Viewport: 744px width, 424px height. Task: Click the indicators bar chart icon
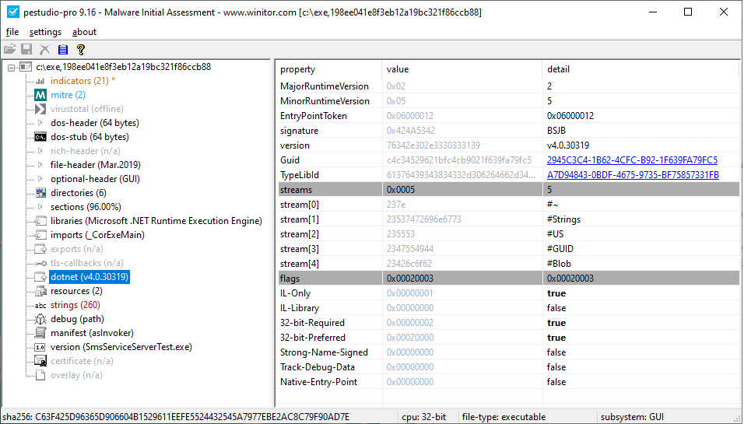pyautogui.click(x=40, y=81)
